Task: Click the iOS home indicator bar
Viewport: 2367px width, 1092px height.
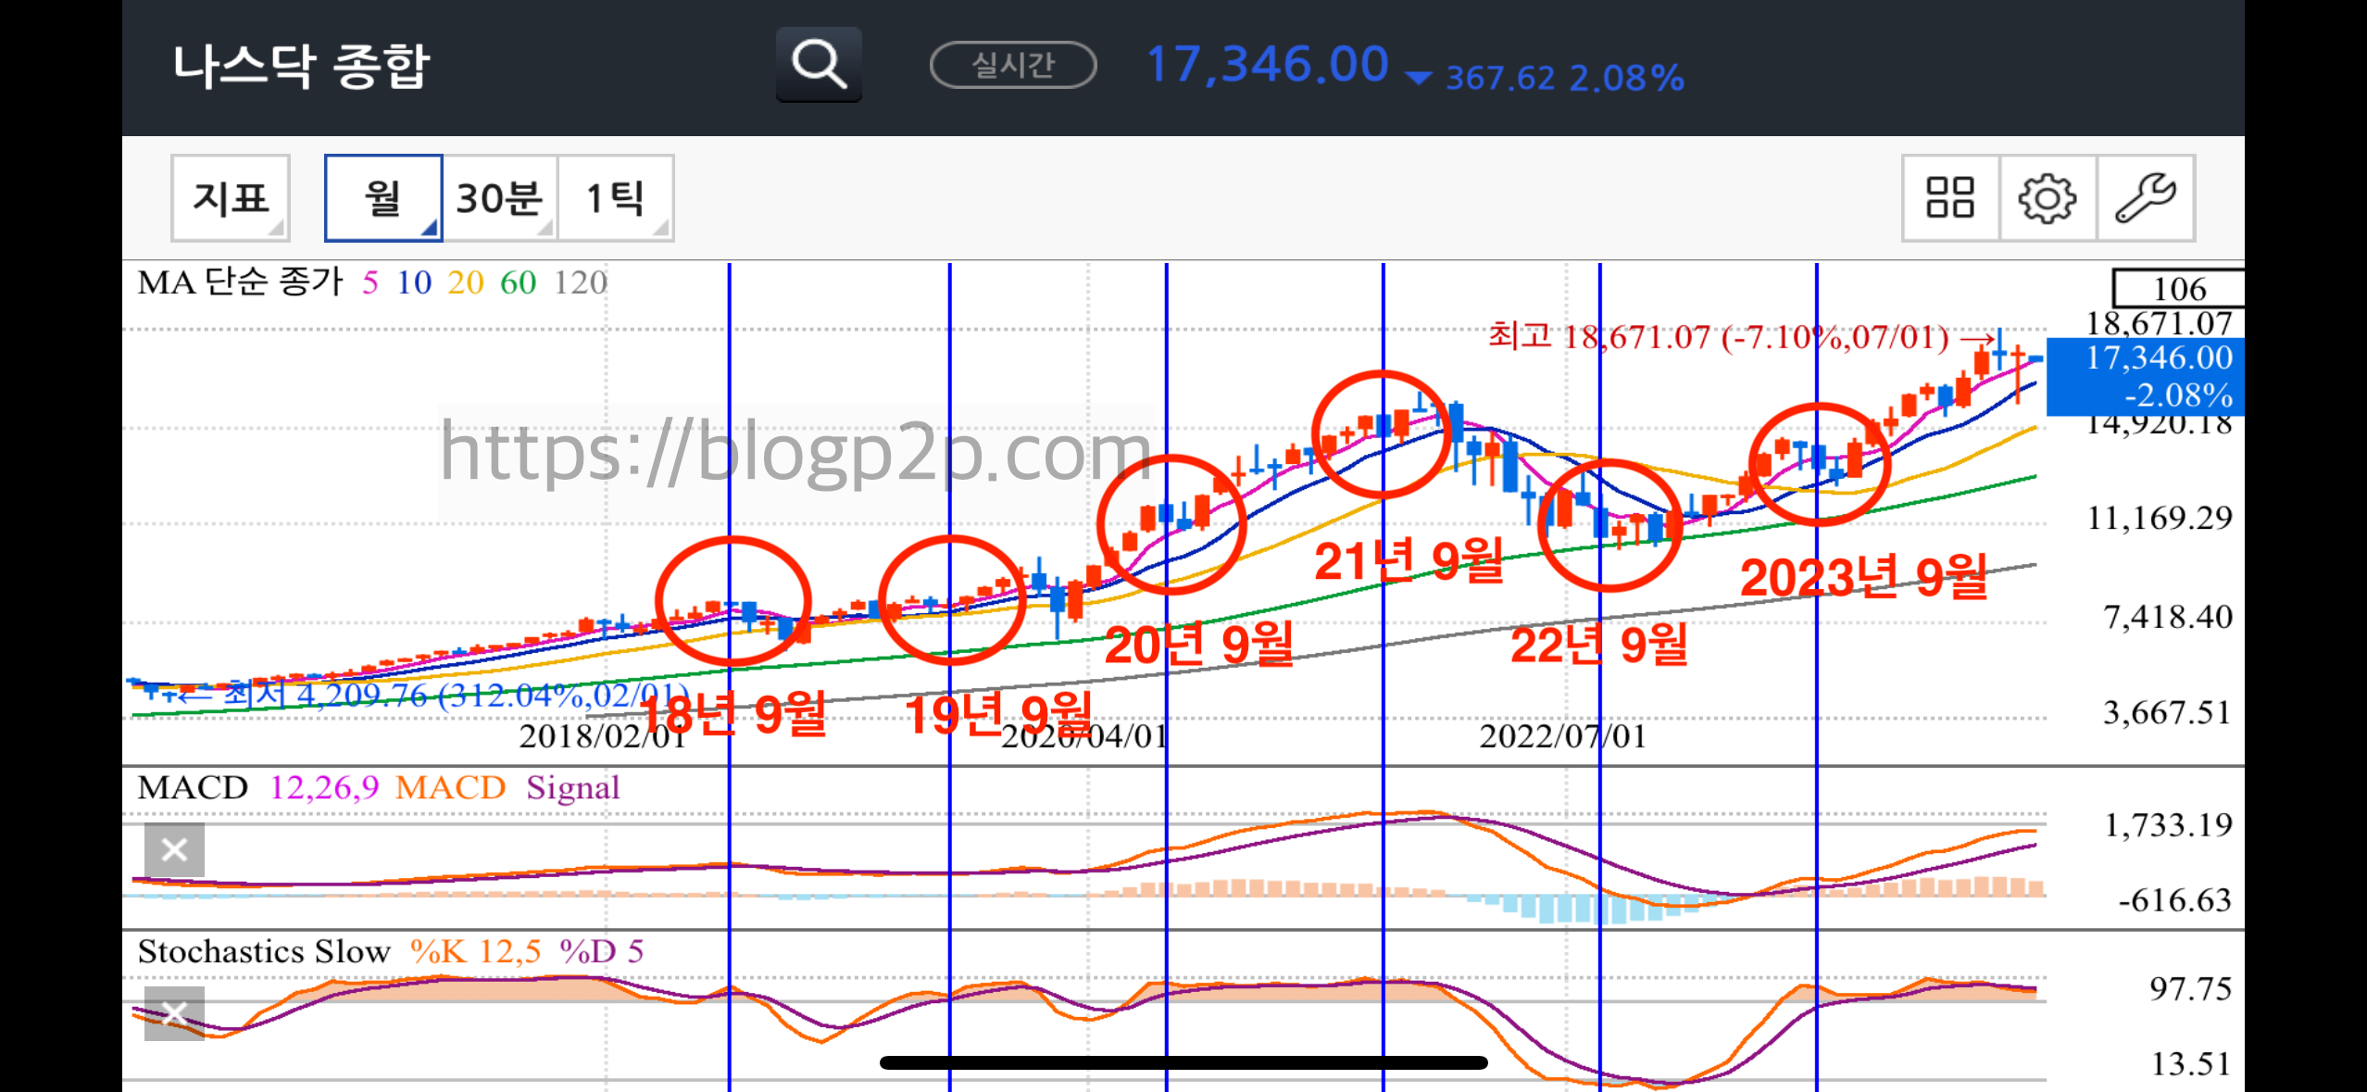Action: point(1183,1062)
